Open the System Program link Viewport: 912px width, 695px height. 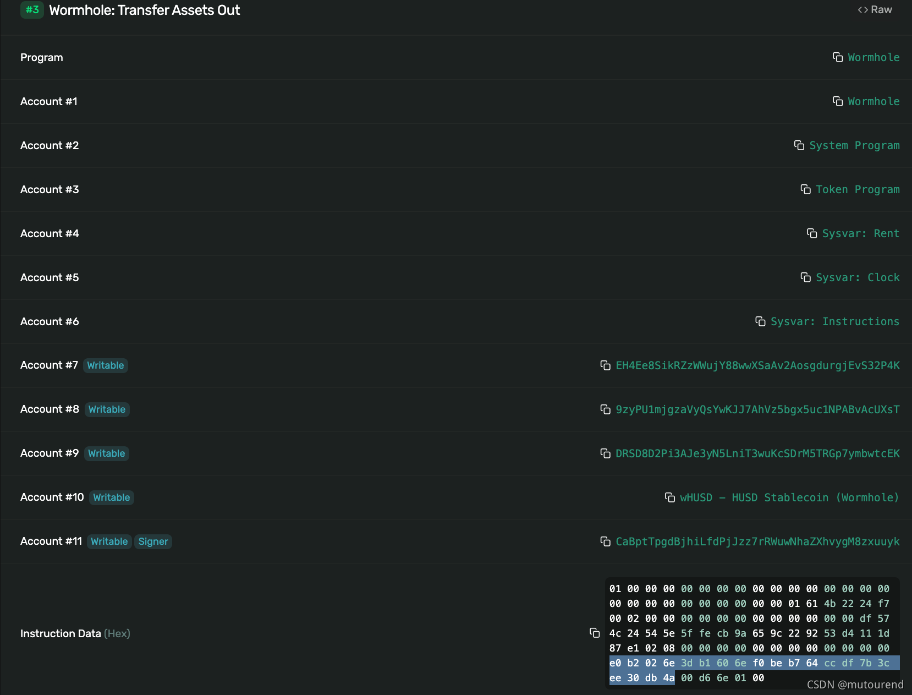coord(854,145)
